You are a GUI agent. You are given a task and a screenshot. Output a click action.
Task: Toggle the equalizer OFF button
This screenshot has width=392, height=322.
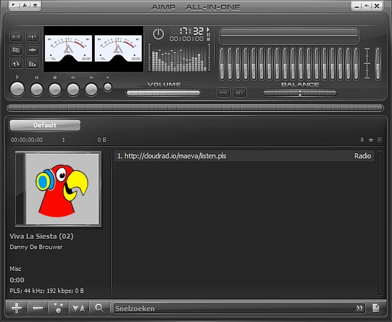[x=240, y=93]
